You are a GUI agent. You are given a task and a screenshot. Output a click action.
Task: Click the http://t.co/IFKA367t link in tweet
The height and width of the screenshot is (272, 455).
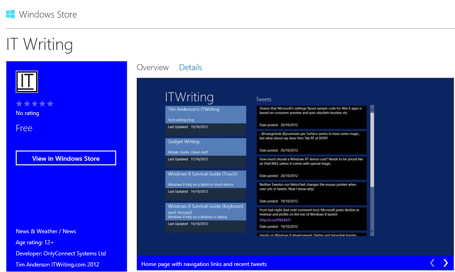click(275, 220)
